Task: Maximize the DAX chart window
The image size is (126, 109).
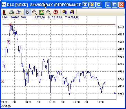Action: 115,4
